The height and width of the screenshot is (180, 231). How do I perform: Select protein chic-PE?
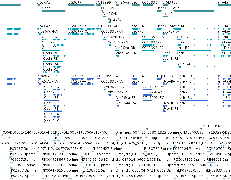point(186,103)
